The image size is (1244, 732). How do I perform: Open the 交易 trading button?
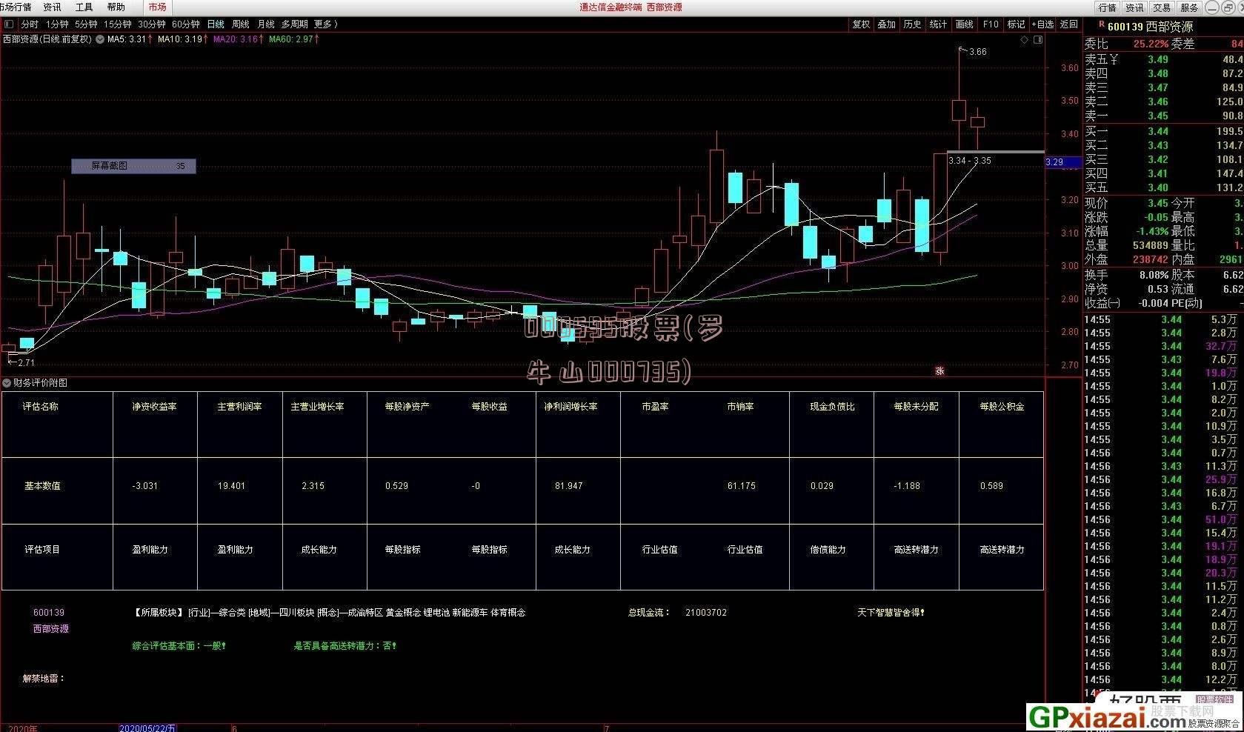[x=1162, y=7]
